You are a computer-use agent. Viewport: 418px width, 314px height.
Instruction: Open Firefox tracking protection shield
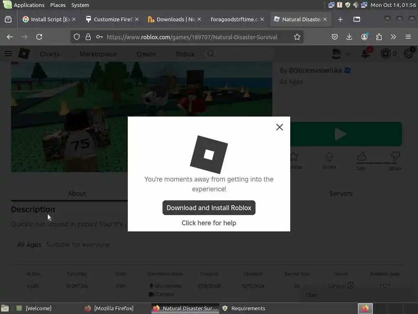pyautogui.click(x=76, y=37)
